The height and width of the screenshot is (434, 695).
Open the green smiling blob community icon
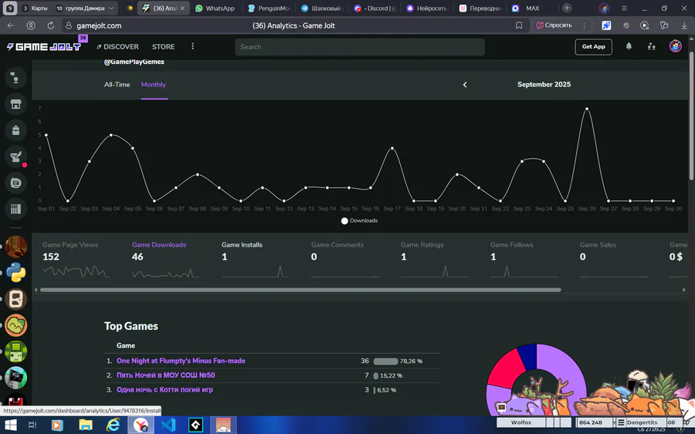click(15, 325)
